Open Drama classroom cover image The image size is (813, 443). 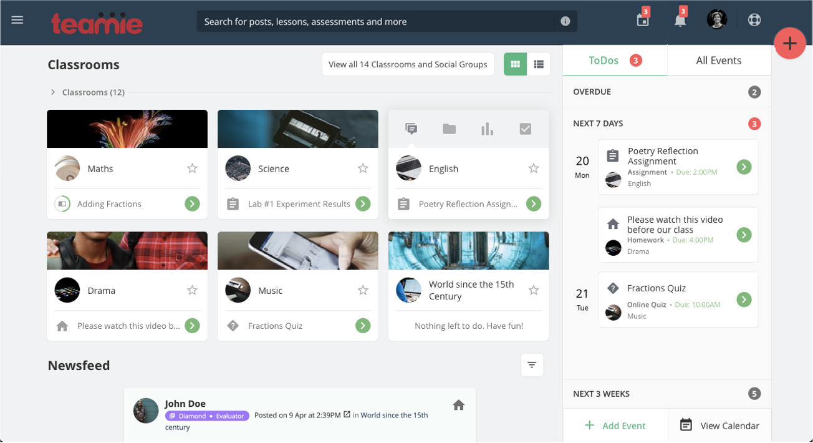point(127,251)
